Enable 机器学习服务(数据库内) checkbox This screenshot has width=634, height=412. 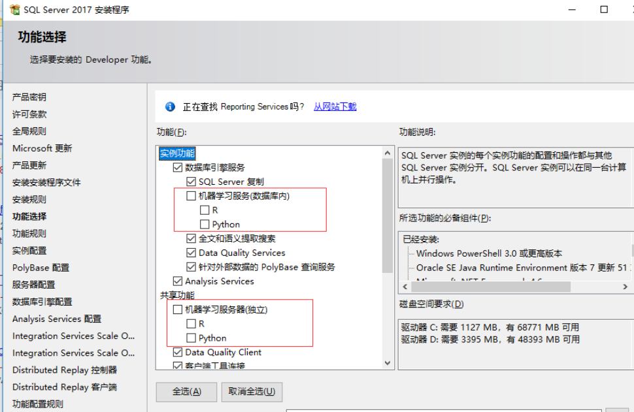pos(192,196)
